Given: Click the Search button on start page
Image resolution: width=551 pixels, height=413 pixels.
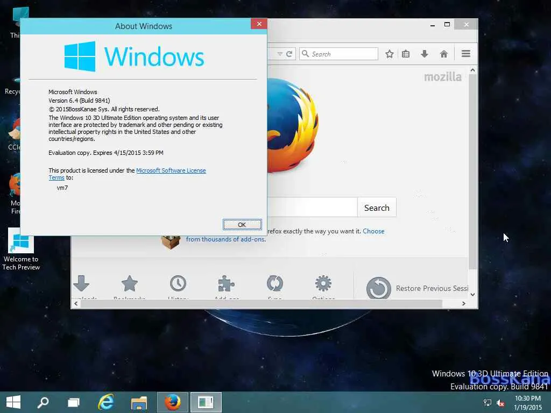Looking at the screenshot, I should [x=377, y=208].
